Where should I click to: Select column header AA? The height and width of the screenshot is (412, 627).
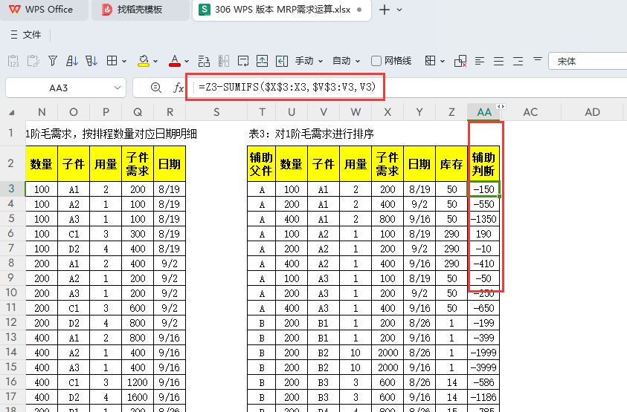(484, 112)
